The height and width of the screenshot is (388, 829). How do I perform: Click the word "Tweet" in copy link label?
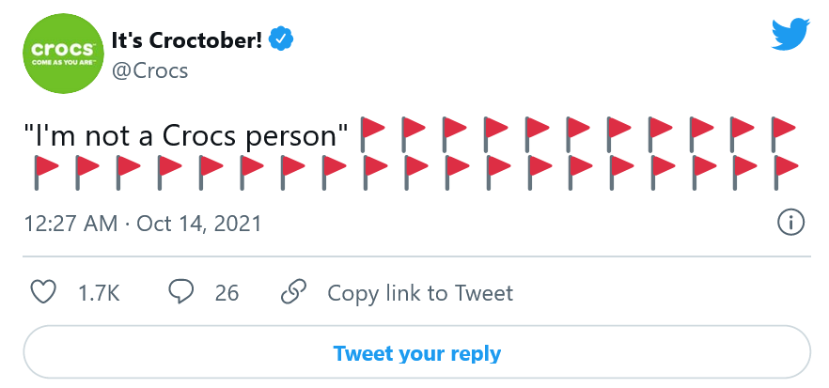[x=484, y=293]
